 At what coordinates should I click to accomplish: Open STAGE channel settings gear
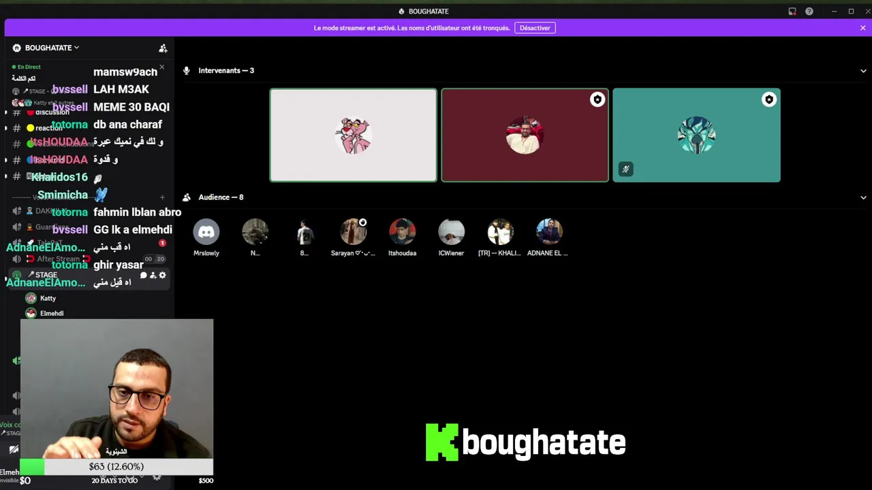[x=162, y=276]
